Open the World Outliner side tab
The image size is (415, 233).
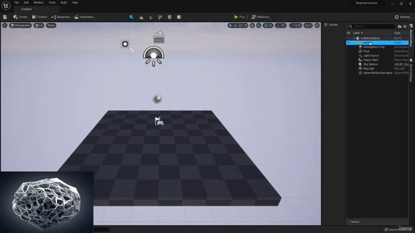[411, 36]
